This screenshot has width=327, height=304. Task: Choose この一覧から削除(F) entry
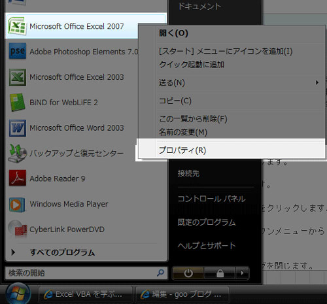point(232,119)
